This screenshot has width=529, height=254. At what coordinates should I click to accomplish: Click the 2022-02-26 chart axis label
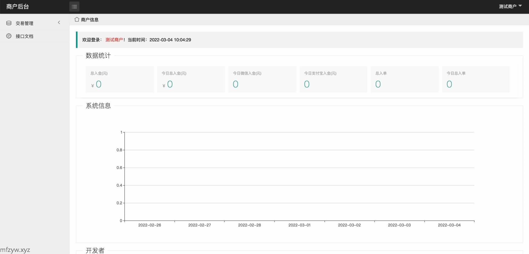[150, 225]
